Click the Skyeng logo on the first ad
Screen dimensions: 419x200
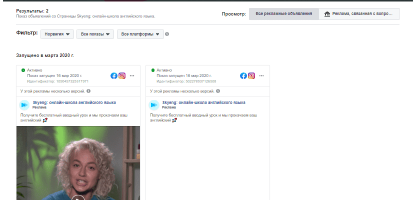pyautogui.click(x=24, y=105)
